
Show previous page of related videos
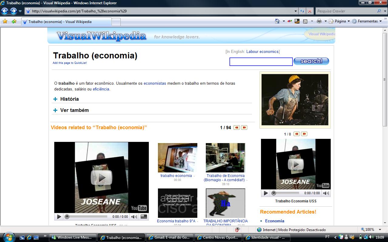tap(236, 128)
